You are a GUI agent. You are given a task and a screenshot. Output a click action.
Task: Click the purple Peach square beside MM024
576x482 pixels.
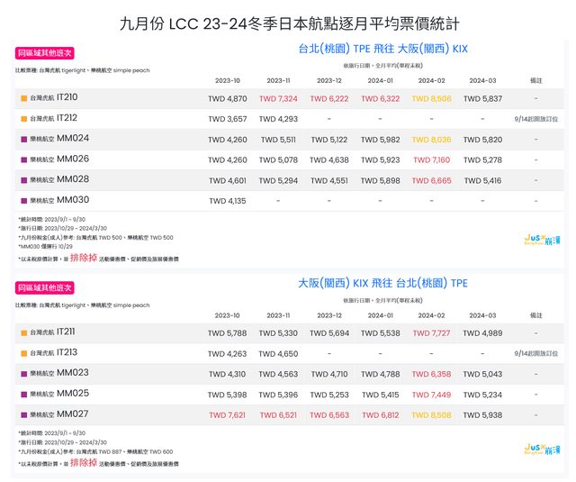coord(23,140)
